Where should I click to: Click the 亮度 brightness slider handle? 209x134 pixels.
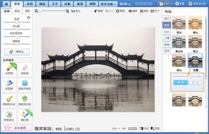pyautogui.click(x=17, y=22)
